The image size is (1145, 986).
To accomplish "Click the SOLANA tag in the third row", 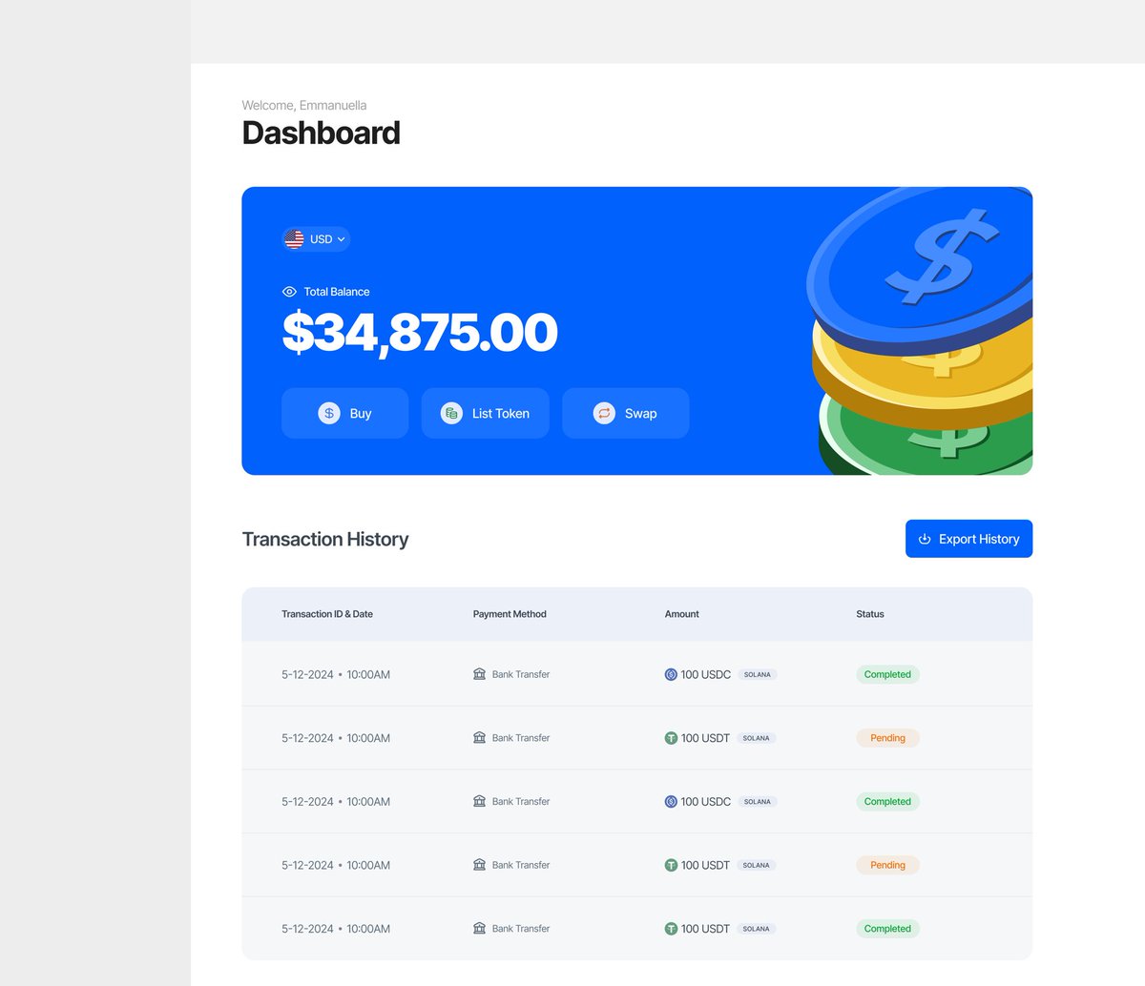I will click(758, 802).
